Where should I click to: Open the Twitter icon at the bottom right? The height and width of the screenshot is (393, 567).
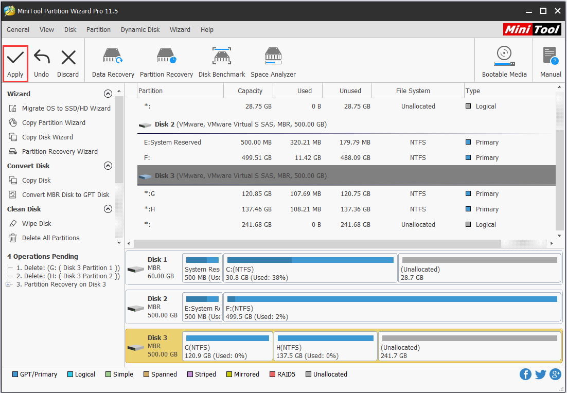[x=540, y=374]
